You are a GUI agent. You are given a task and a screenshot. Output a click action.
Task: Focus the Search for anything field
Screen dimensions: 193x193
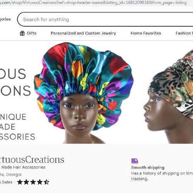tap(105, 19)
